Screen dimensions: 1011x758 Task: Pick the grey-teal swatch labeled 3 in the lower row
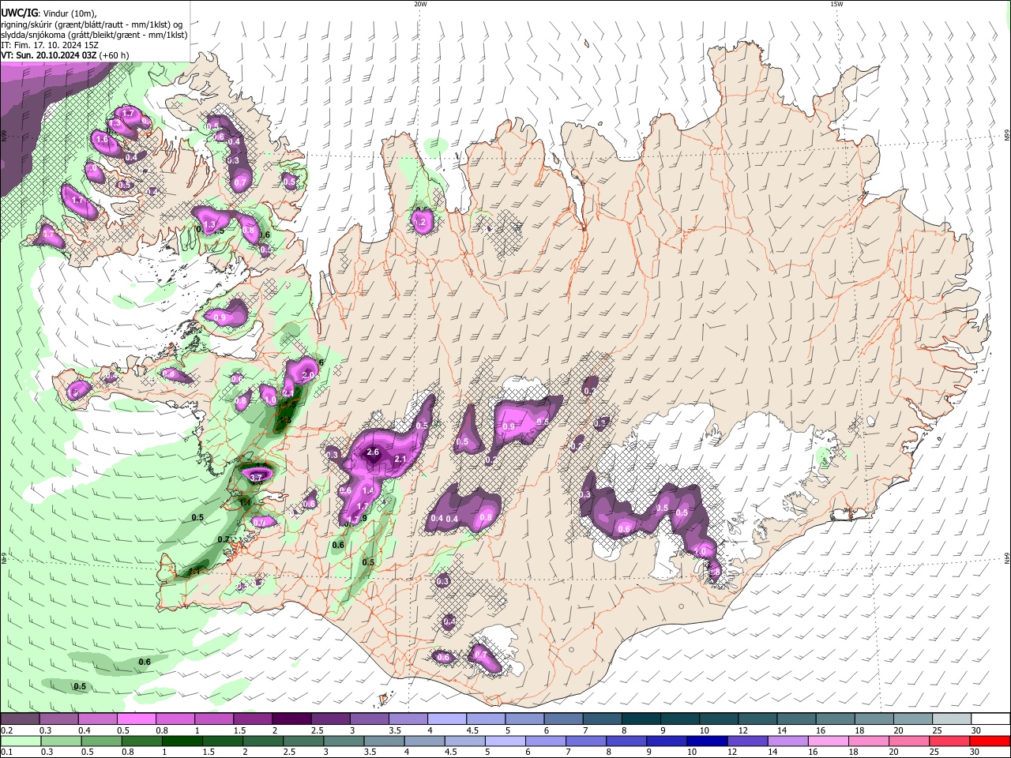click(x=344, y=741)
